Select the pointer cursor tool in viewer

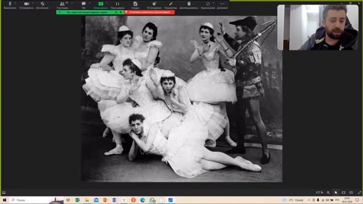[x=336, y=193]
